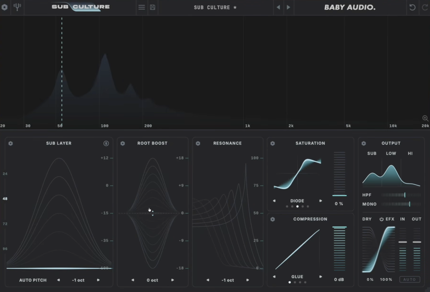Toggle the AUTO gain button
430x292 pixels.
(x=410, y=279)
